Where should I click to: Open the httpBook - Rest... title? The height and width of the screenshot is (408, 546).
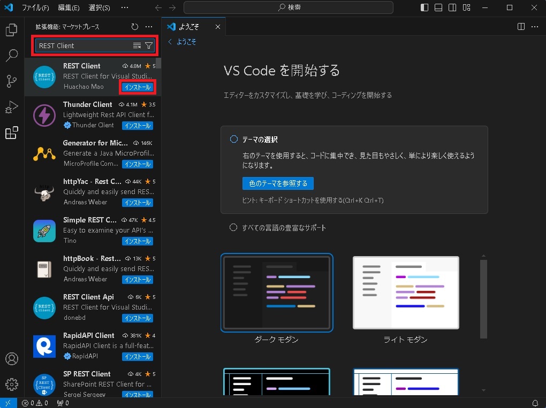(92, 258)
